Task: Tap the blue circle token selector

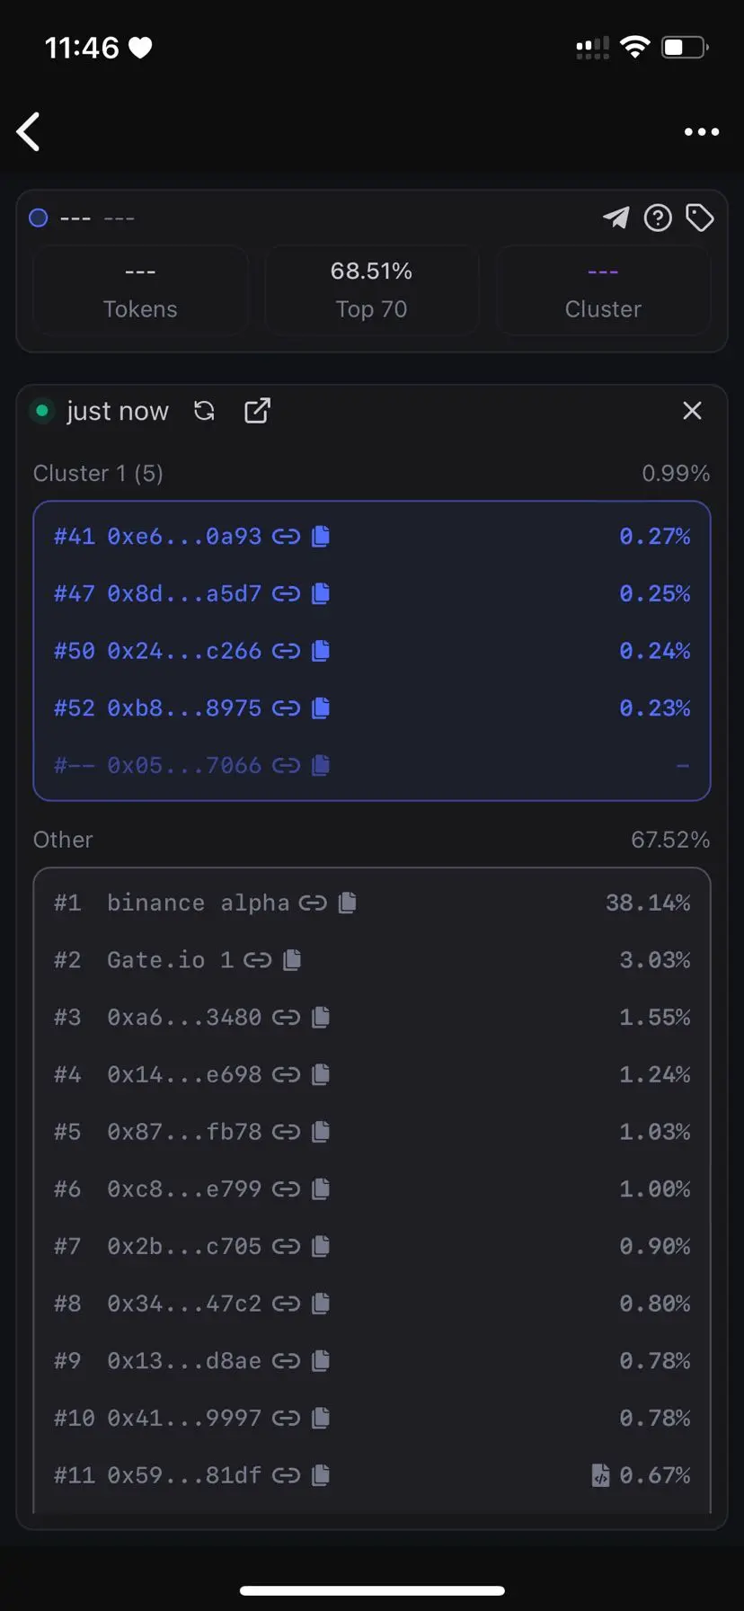Action: 39,218
